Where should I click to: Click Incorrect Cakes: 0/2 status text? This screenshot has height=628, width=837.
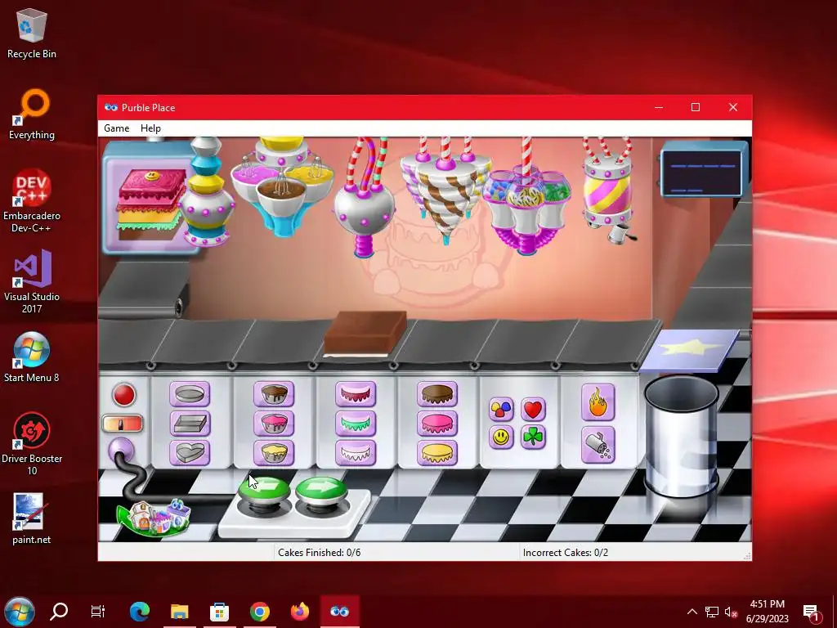tap(566, 553)
